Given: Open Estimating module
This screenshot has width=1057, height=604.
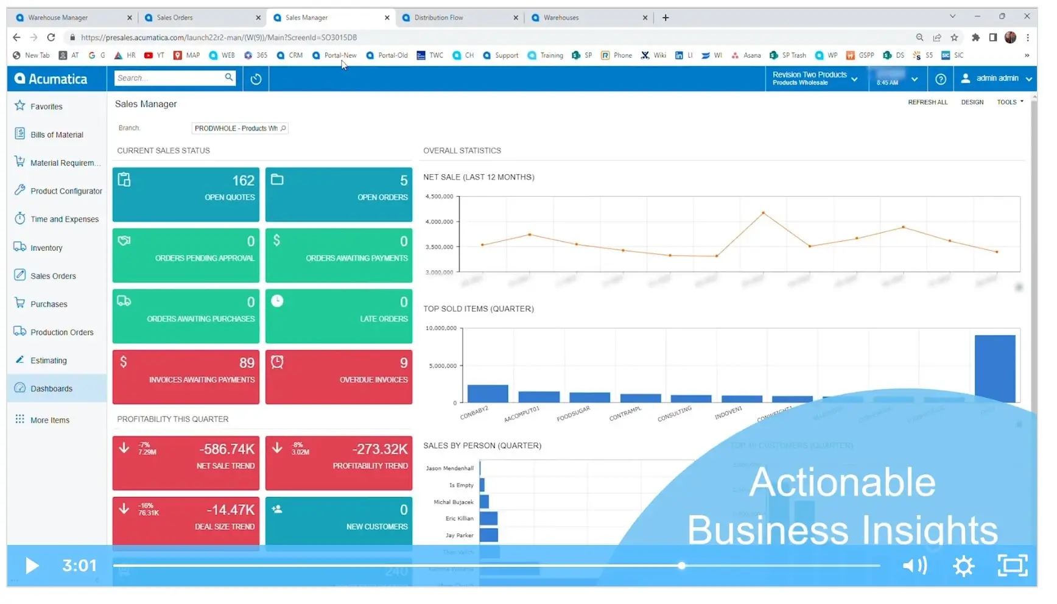Looking at the screenshot, I should point(48,360).
